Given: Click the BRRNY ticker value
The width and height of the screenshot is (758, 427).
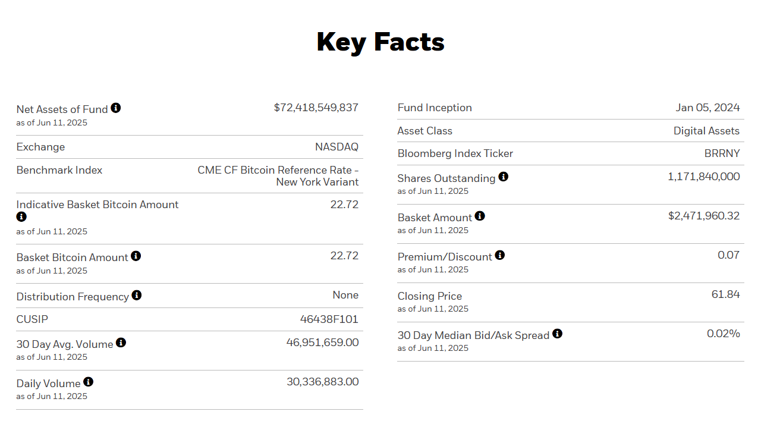Looking at the screenshot, I should (722, 153).
